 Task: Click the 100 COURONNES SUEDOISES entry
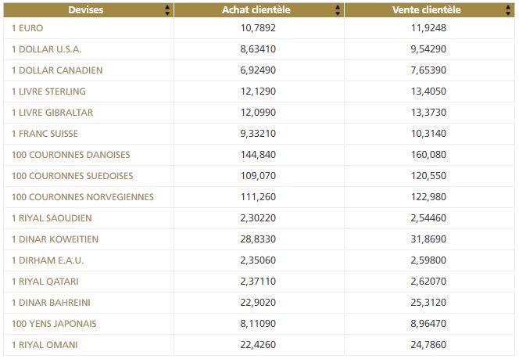(x=73, y=176)
